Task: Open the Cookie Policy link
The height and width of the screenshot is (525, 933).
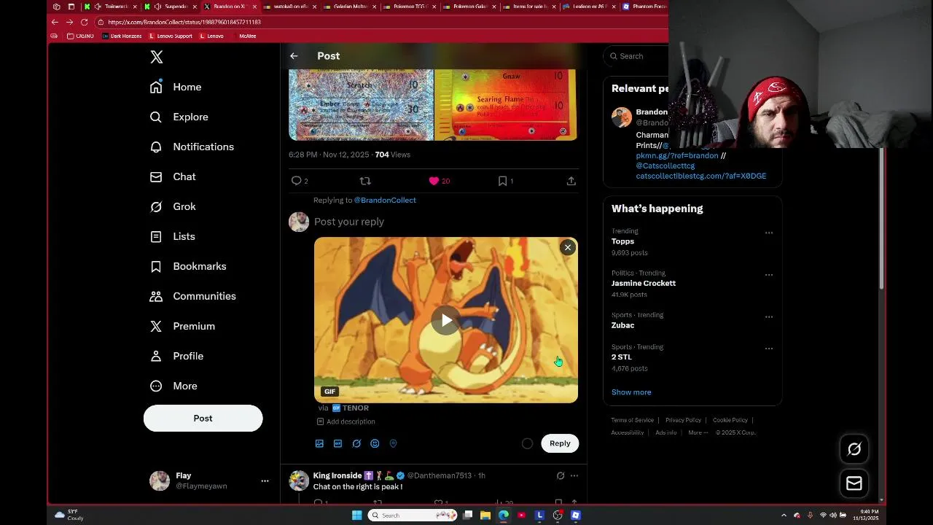Action: click(x=730, y=420)
